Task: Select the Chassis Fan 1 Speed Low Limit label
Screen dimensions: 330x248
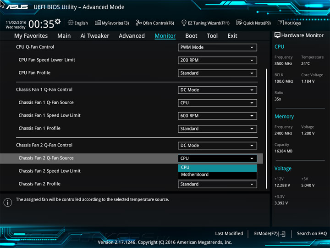Action: 49,115
